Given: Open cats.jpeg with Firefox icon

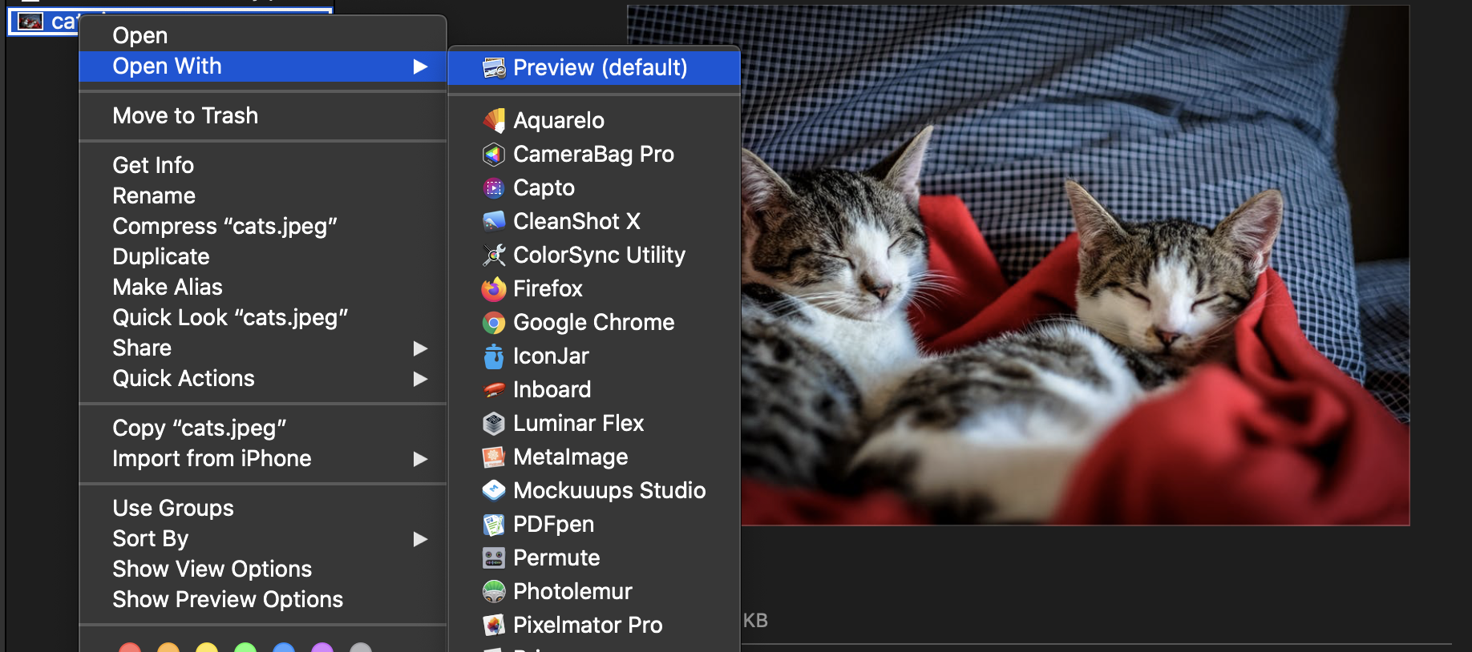Looking at the screenshot, I should tap(494, 289).
